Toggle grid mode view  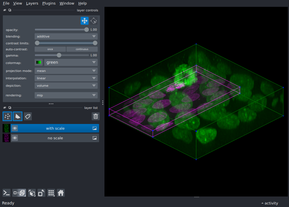[51, 193]
